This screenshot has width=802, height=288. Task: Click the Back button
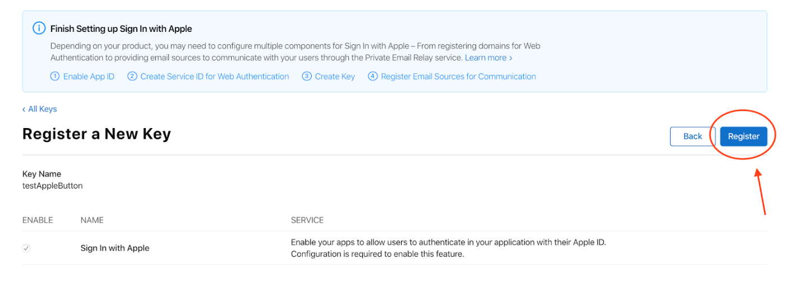pos(692,136)
